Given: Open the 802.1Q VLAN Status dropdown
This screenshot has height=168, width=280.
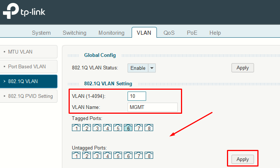Looking at the screenshot, I should click(x=142, y=68).
